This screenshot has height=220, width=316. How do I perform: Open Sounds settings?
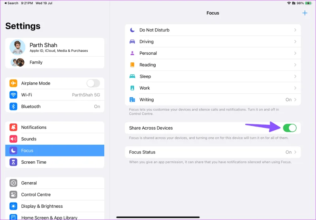point(55,139)
